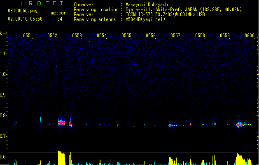This screenshot has height=165, width=259.
Task: Click the 1.1 kHz axis label
Action: click(x=3, y=54)
